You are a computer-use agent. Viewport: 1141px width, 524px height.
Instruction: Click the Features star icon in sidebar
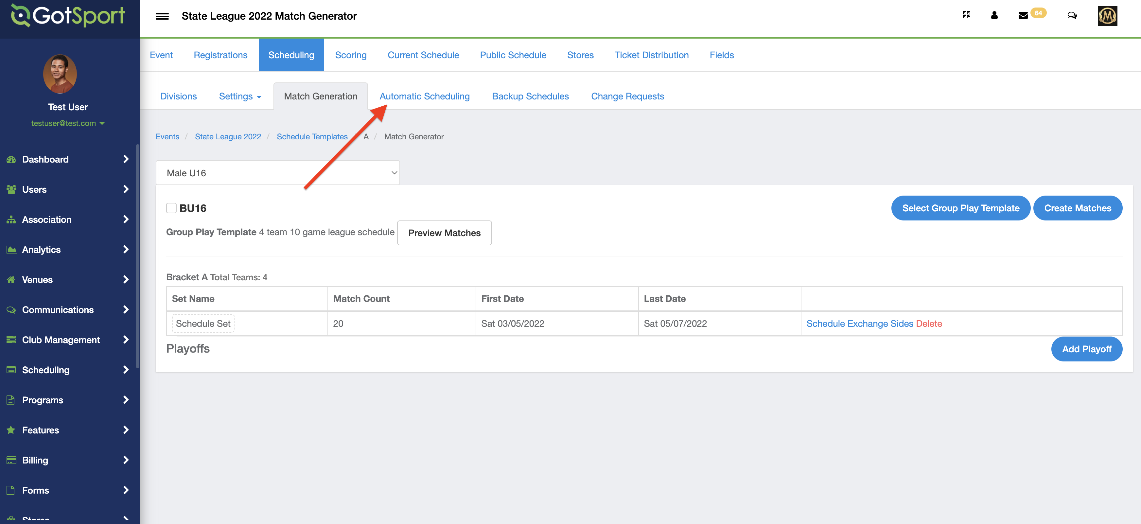click(x=11, y=430)
